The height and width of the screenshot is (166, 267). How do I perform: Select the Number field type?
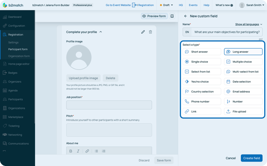[243, 102]
